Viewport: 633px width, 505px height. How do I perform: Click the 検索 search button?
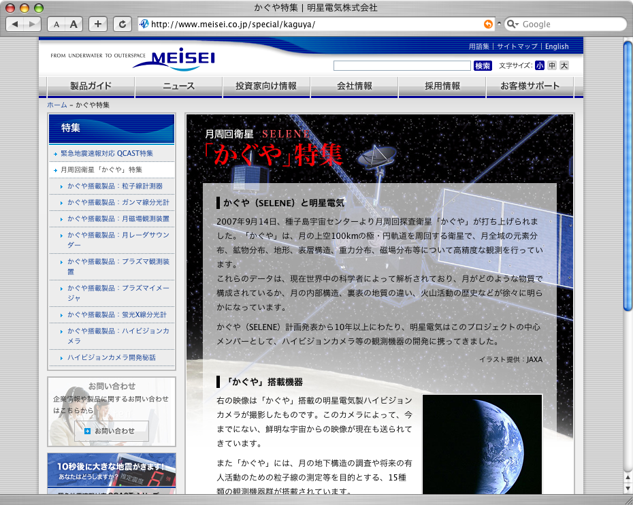483,66
